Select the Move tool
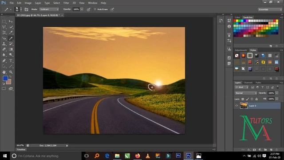Image resolution: width=284 pixels, height=160 pixels. coord(11,22)
